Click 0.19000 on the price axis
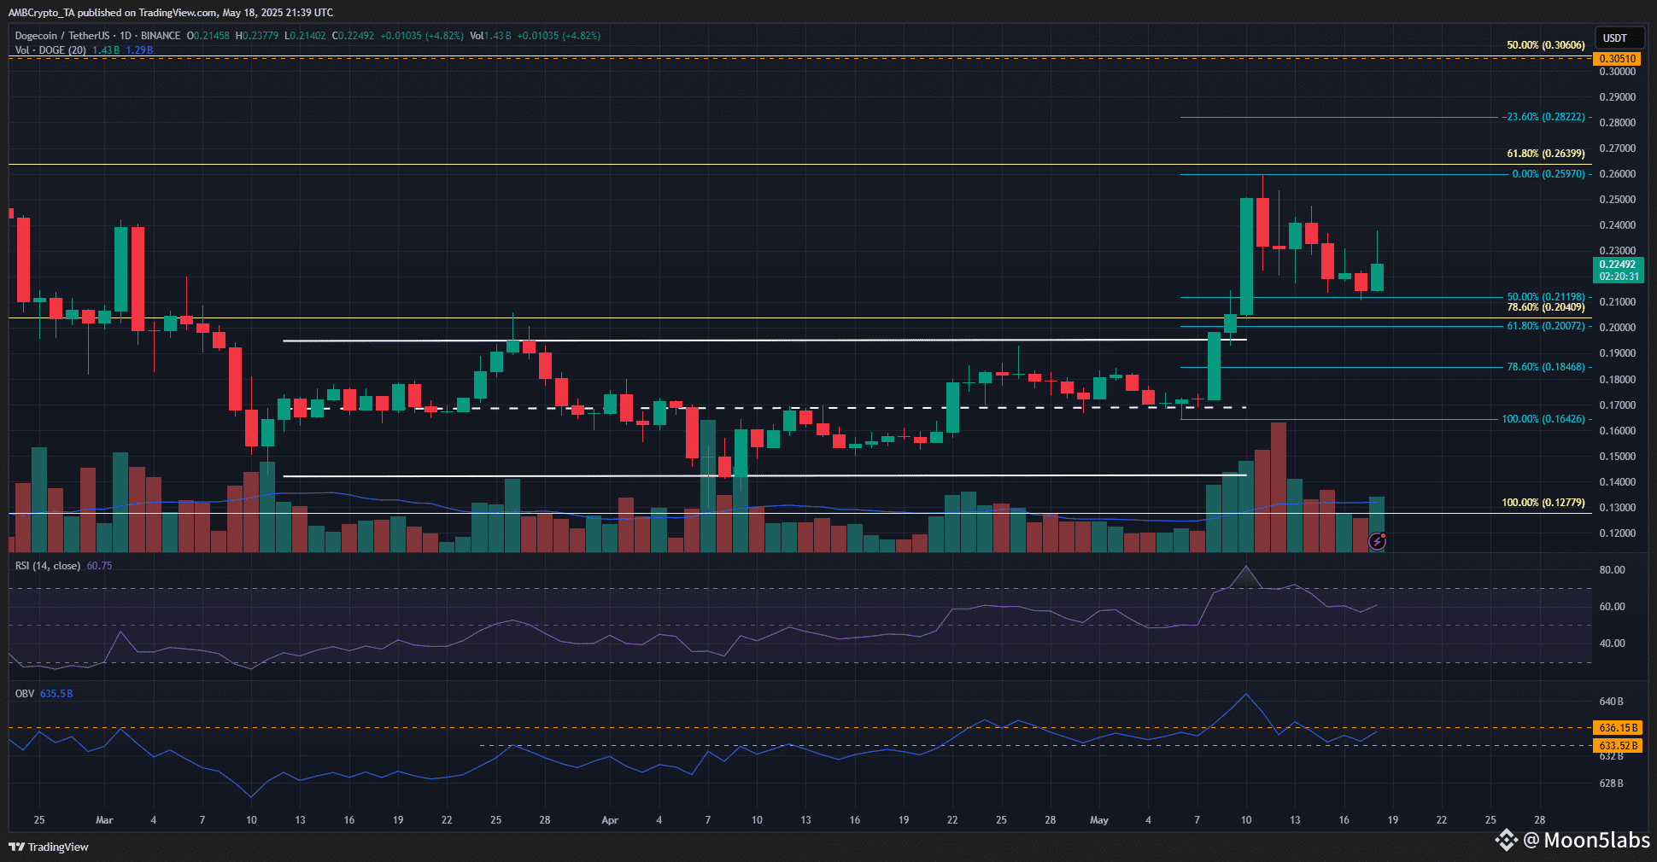Viewport: 1657px width, 862px height. 1618,353
